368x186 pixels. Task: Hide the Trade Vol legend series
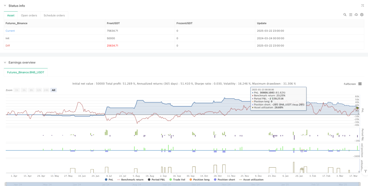tap(177, 180)
